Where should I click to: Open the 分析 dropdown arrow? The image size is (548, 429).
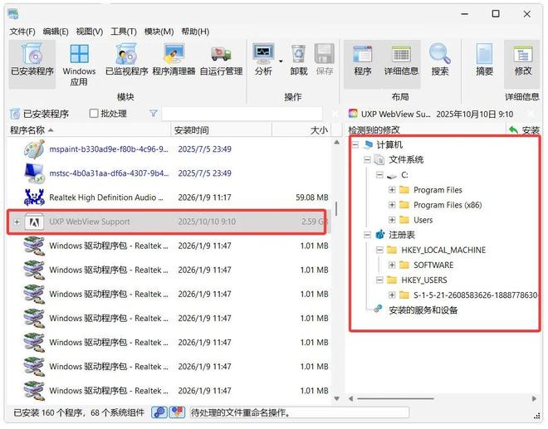tap(281, 61)
